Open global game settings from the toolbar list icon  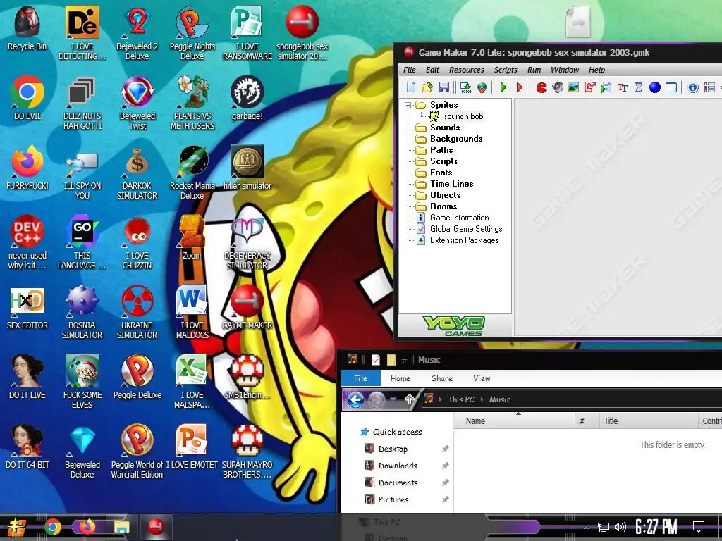click(709, 87)
